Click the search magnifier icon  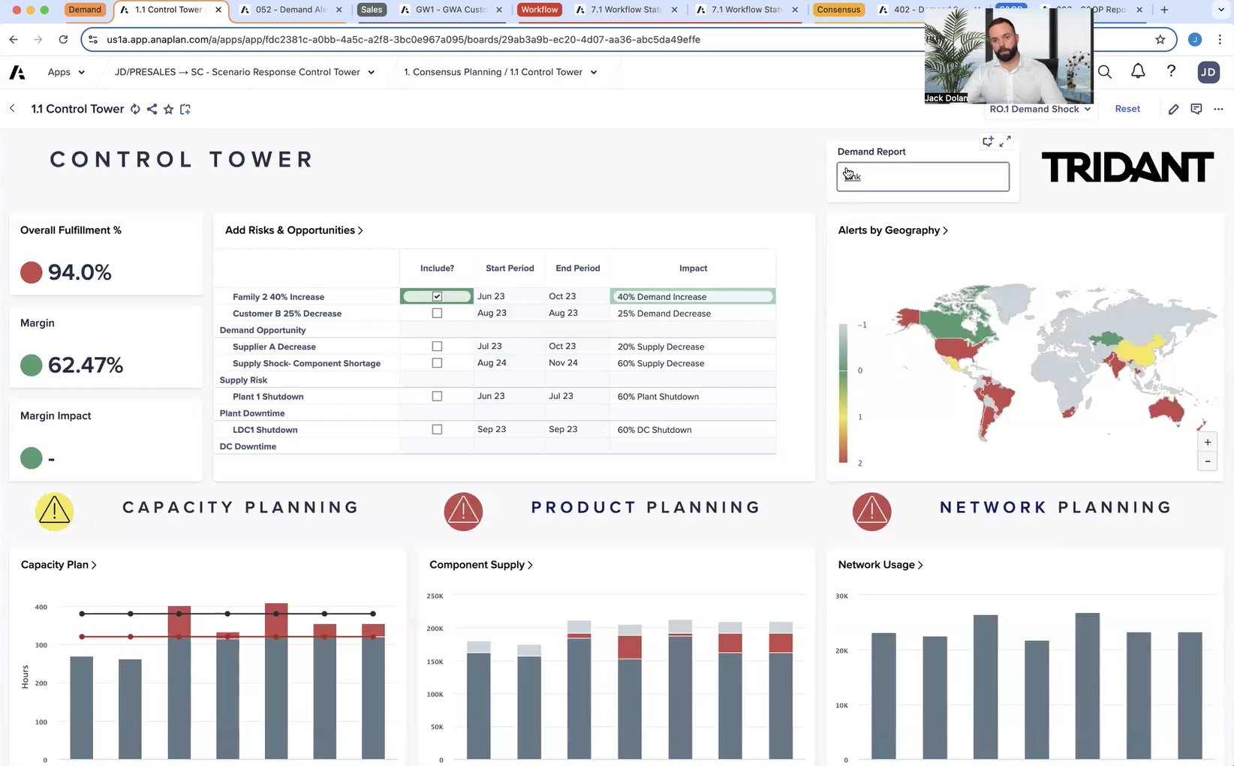click(x=1105, y=72)
